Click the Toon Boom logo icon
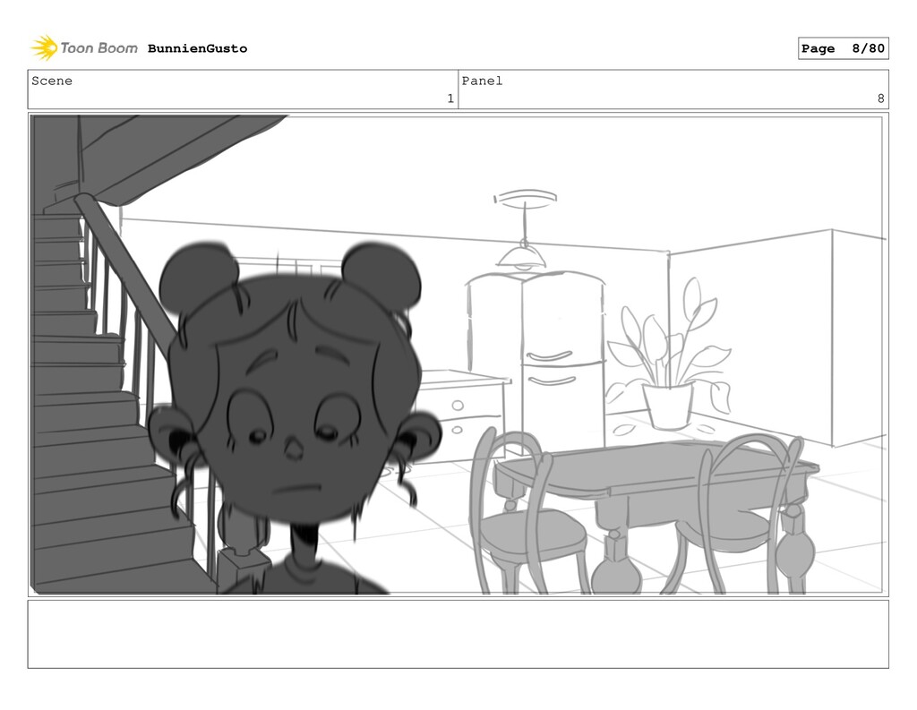This screenshot has height=710, width=917. point(44,48)
